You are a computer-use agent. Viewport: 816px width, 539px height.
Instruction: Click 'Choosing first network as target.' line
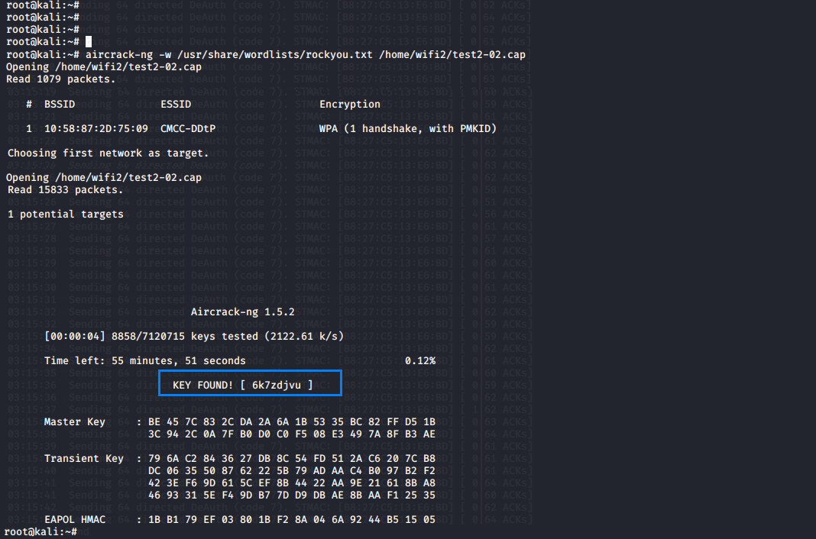pos(108,153)
